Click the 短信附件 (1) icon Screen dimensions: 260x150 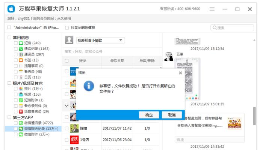[x=21, y=100]
